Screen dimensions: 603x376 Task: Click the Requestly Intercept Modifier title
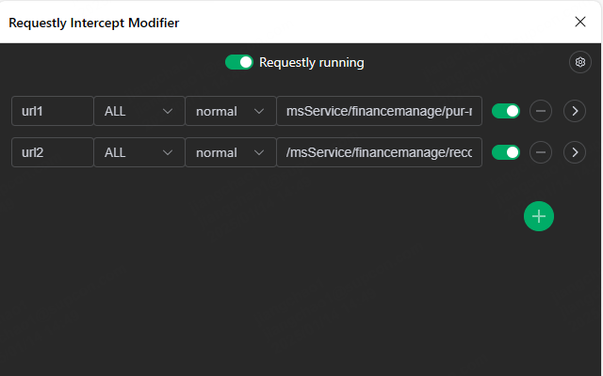(x=94, y=22)
